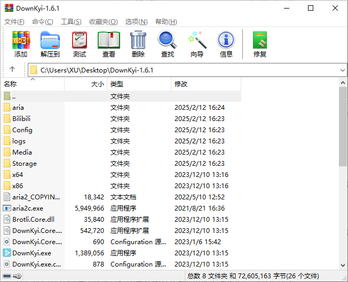Screen dimensions: 348x282
Task: Open the 命令(C) menu
Action: tap(42, 22)
